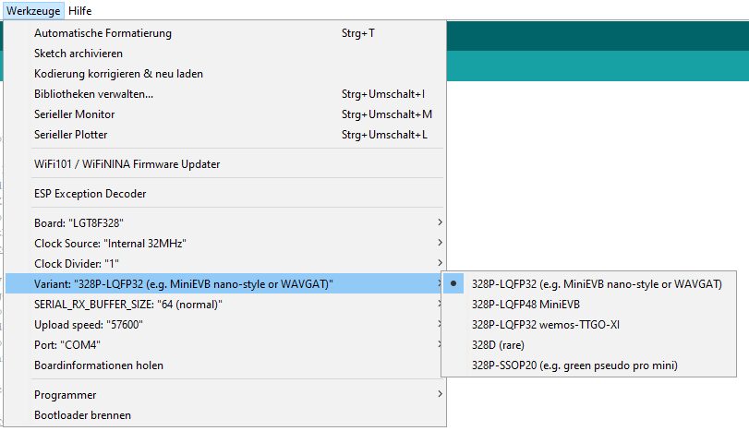Viewport: 749px width, 431px height.
Task: Click Bootloader brennen
Action: (225, 415)
